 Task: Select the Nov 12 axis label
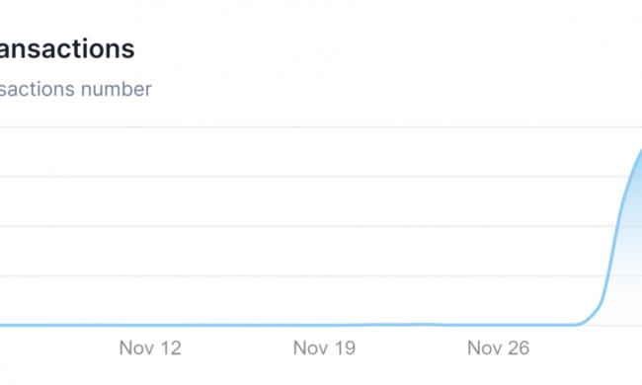click(150, 348)
